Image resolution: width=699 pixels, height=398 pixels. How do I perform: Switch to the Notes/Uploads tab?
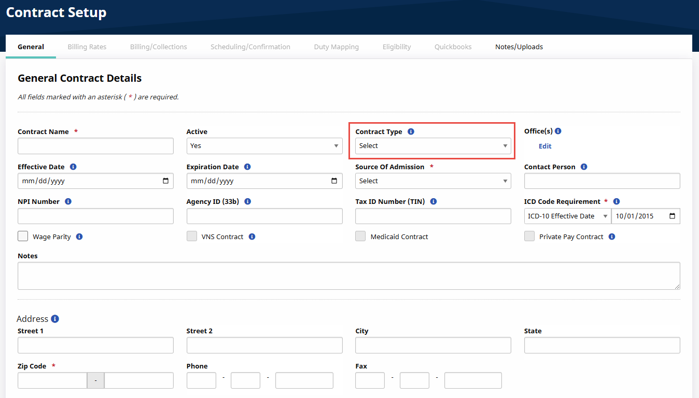519,47
